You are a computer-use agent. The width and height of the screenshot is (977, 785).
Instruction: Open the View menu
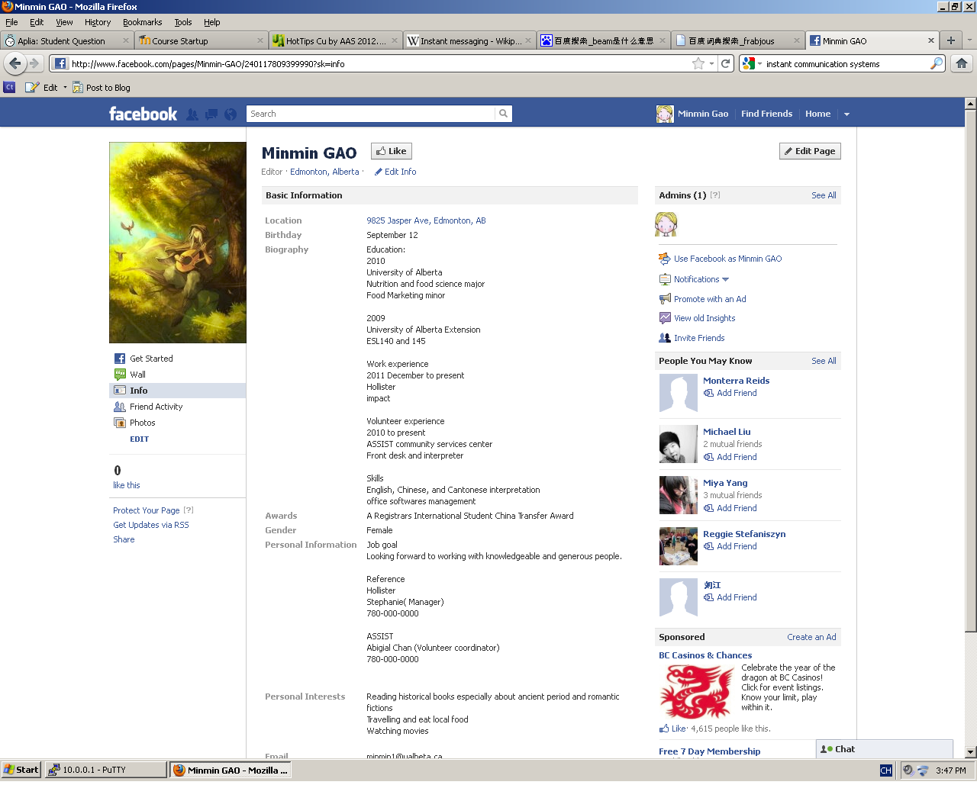point(64,22)
